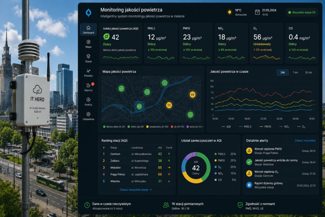Toggle the PM10 series in chart legend
Image resolution: width=325 pixels, height=217 pixels.
(265, 126)
